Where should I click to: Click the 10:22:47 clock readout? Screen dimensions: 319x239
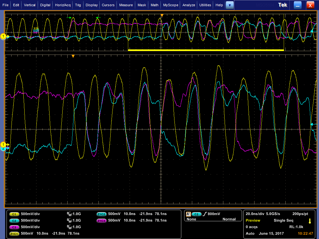pos(305,233)
